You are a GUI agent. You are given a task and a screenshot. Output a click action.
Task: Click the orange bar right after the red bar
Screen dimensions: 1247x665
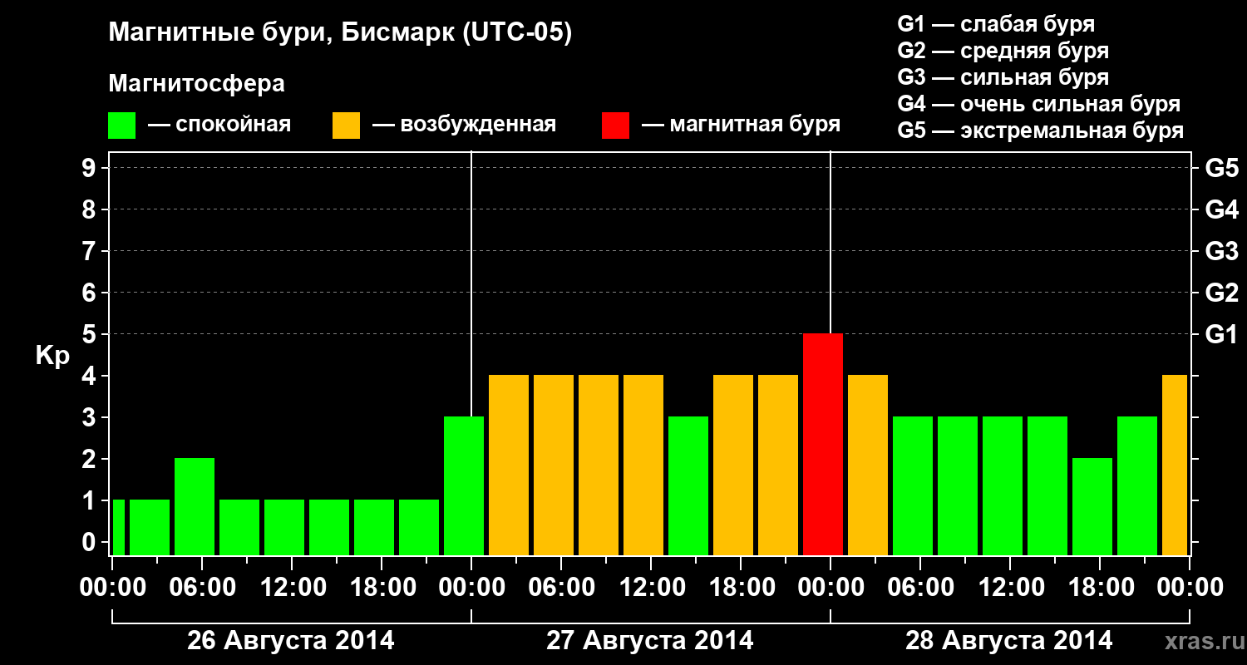pyautogui.click(x=868, y=465)
